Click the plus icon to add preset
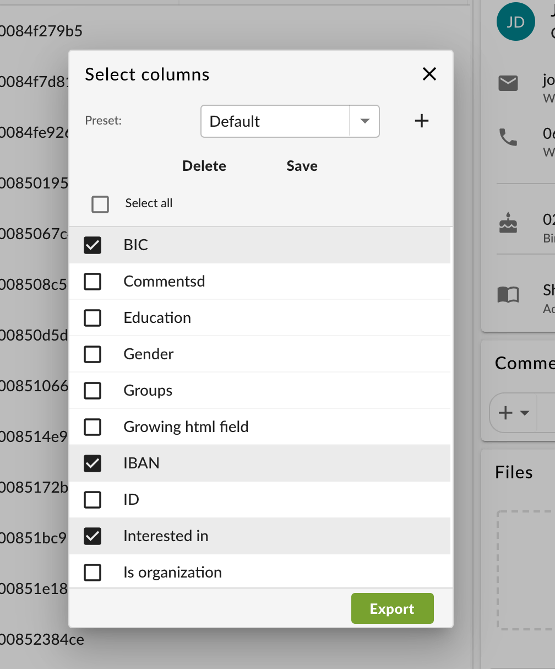This screenshot has height=669, width=555. tap(421, 121)
